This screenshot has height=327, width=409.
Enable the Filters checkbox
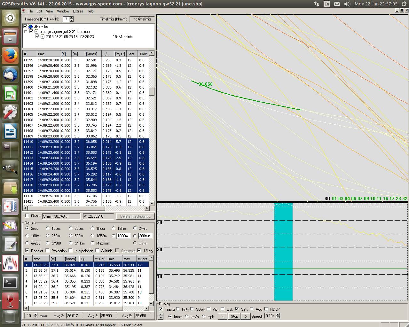(x=27, y=216)
